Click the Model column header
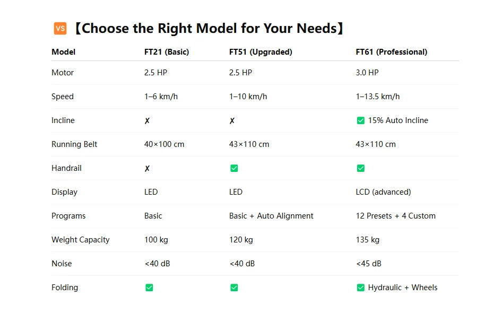This screenshot has height=322, width=493. click(64, 52)
